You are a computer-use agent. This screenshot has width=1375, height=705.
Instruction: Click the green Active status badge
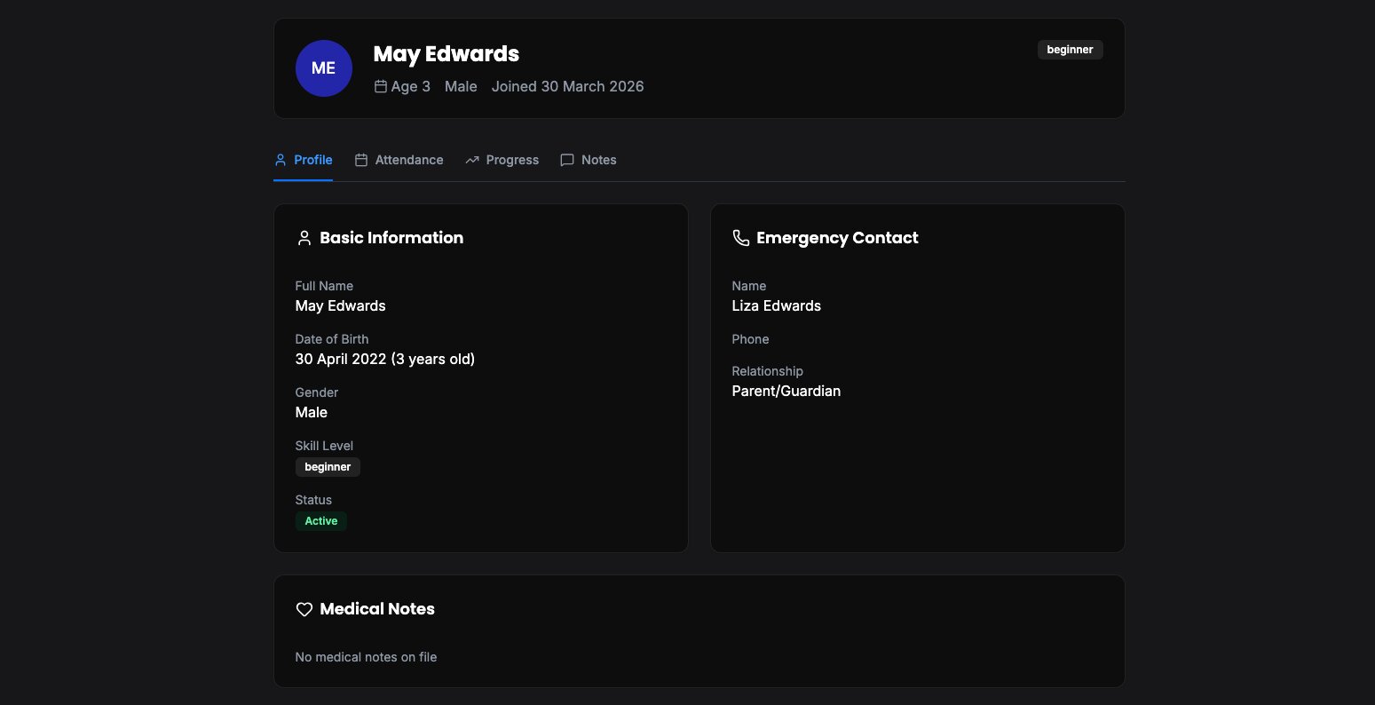pyautogui.click(x=320, y=521)
